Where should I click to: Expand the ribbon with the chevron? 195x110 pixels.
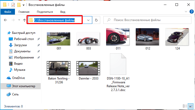(x=186, y=12)
